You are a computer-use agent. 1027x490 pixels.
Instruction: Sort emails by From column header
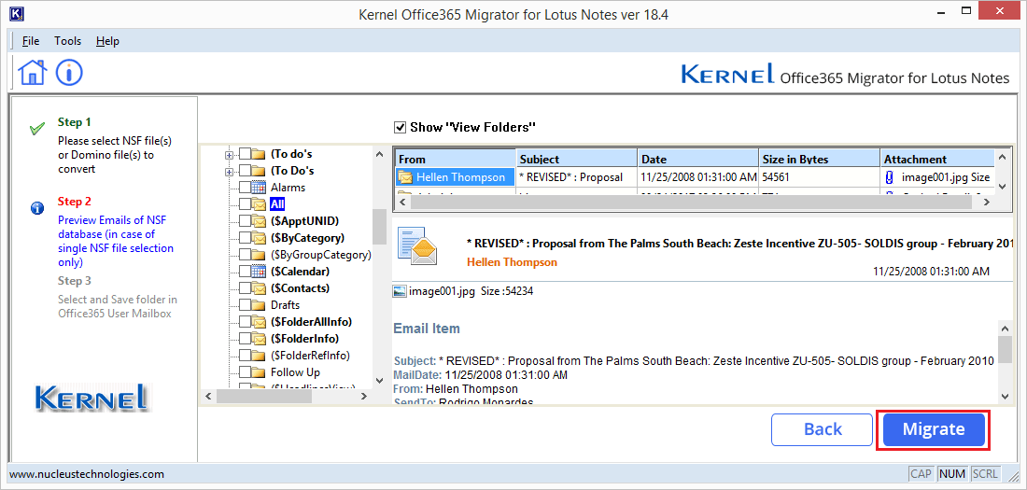click(x=455, y=159)
